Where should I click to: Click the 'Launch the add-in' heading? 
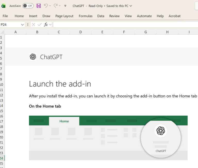point(60,84)
